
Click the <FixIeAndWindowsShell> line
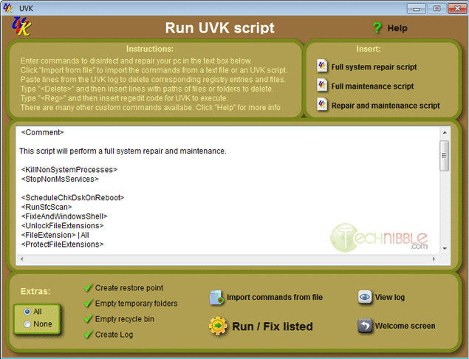coord(64,216)
